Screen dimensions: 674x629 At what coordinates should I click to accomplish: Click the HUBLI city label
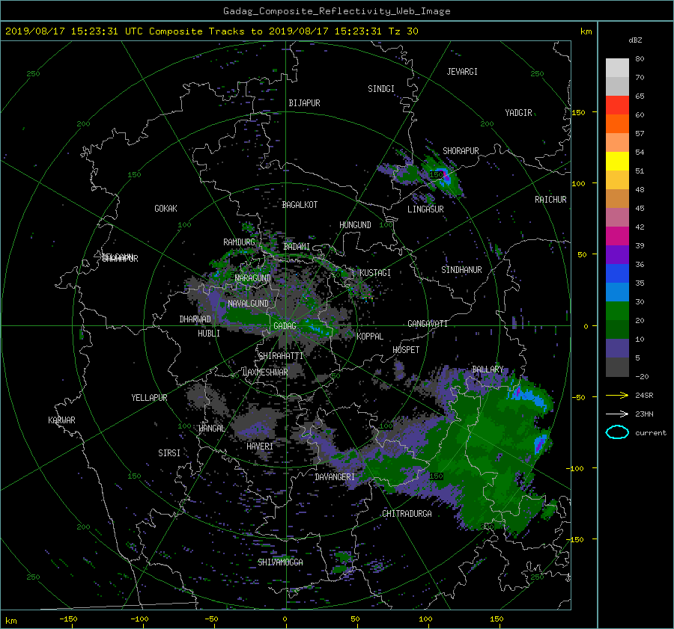click(x=208, y=334)
